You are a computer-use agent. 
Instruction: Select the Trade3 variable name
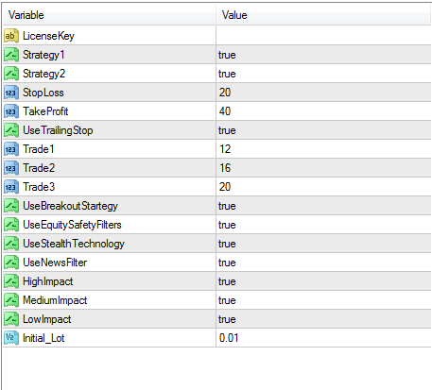[39, 187]
